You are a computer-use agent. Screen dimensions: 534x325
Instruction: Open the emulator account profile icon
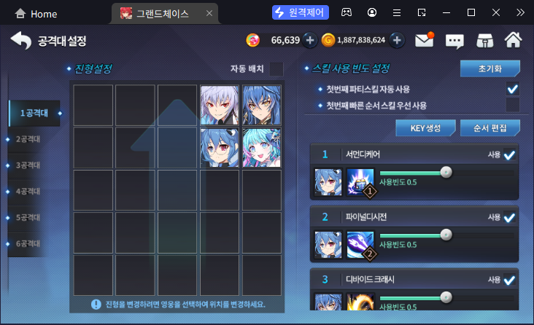(x=372, y=12)
